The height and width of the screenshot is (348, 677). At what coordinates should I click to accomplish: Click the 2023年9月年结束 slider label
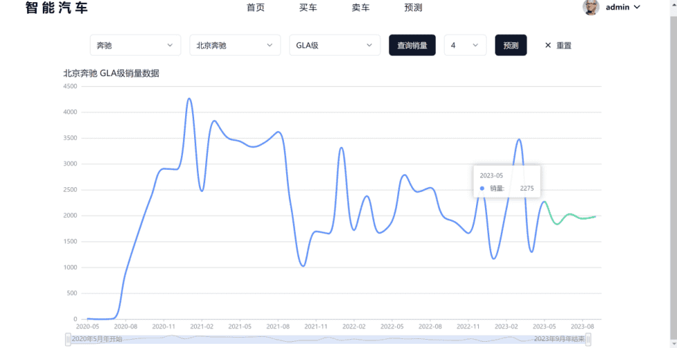click(x=559, y=339)
